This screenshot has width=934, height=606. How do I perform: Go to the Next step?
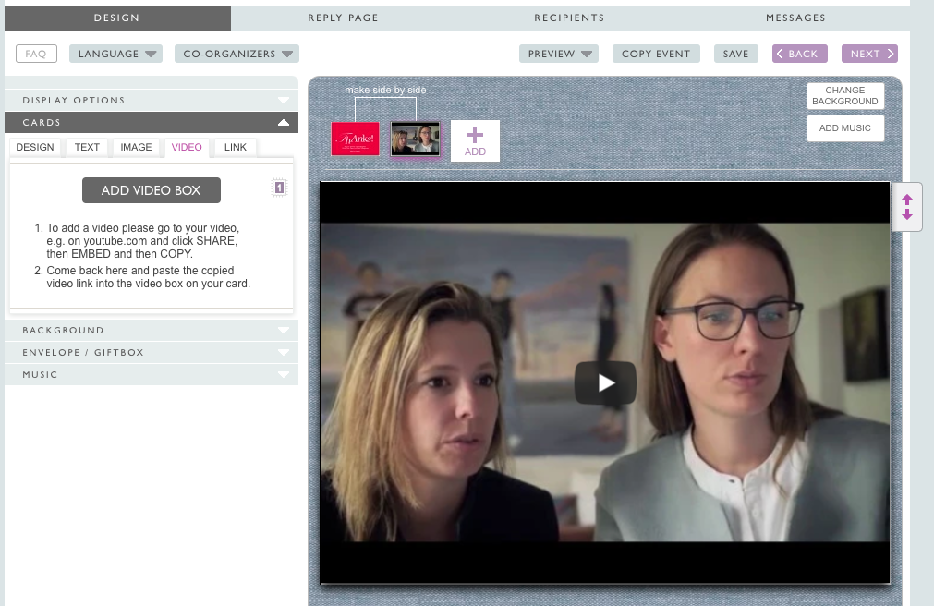869,54
